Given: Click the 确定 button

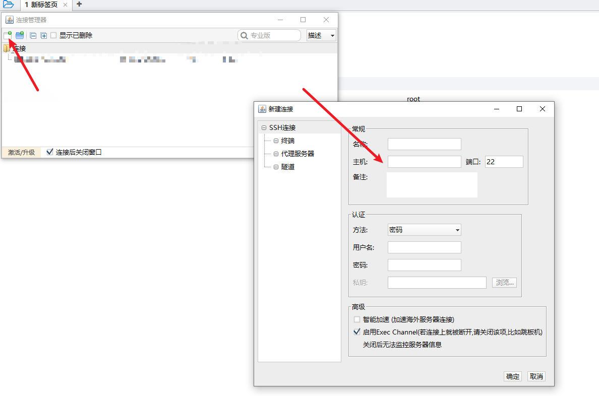Looking at the screenshot, I should coord(513,376).
